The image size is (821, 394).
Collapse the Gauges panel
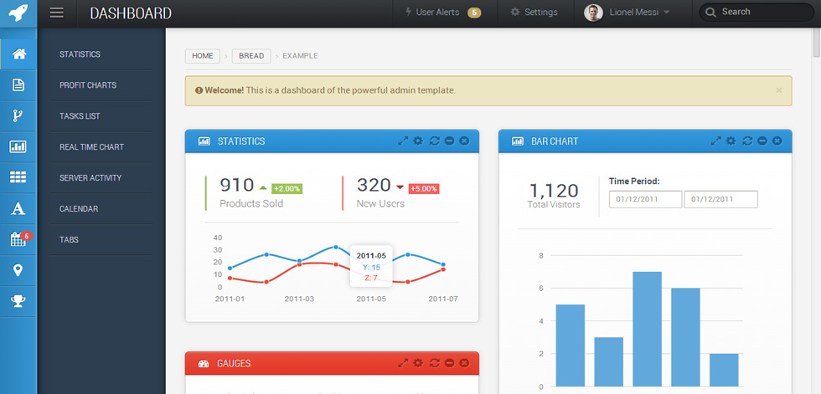pyautogui.click(x=449, y=363)
